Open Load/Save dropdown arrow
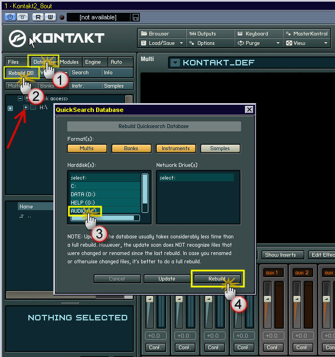Viewport: 335px width, 357px height. pos(181,43)
